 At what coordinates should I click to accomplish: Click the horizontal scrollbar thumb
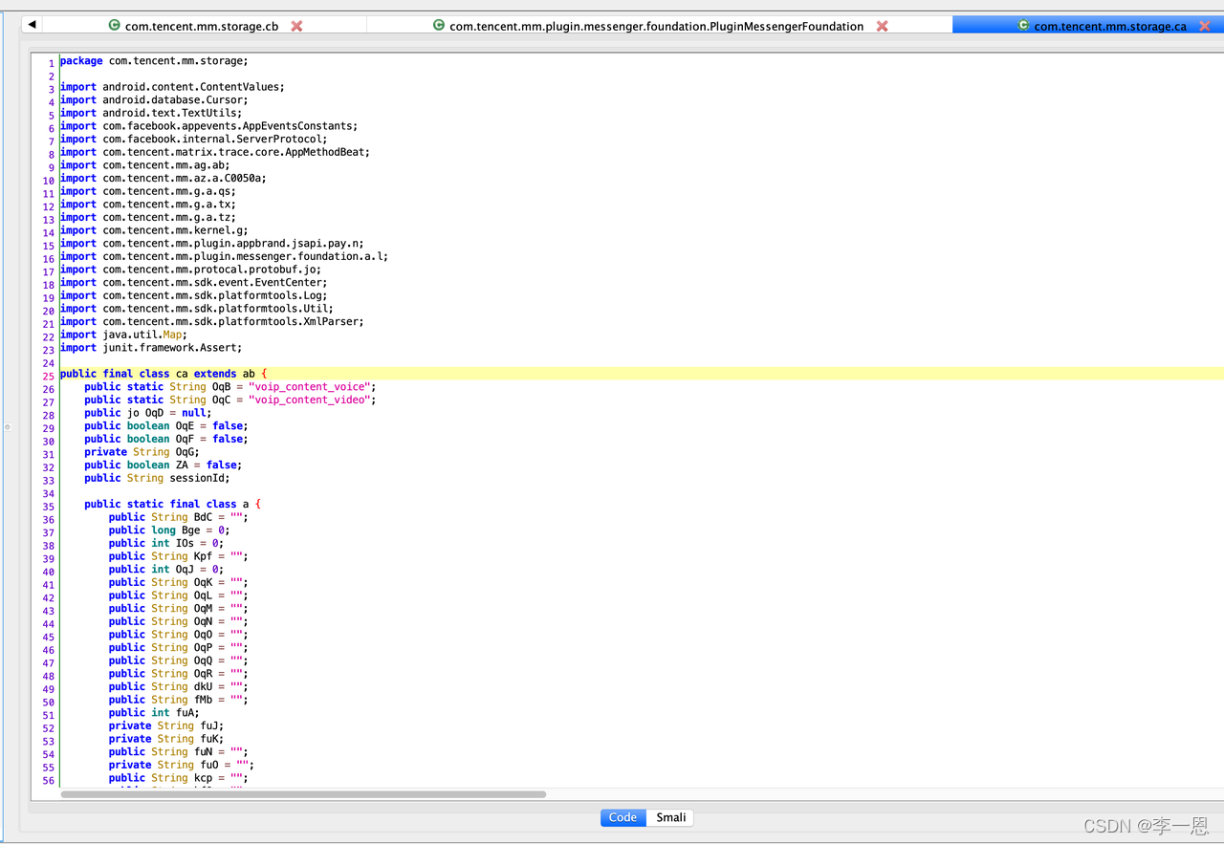click(x=303, y=794)
